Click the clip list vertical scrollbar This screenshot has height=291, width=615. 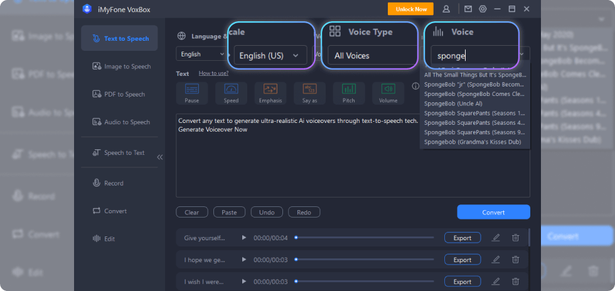tap(530, 238)
